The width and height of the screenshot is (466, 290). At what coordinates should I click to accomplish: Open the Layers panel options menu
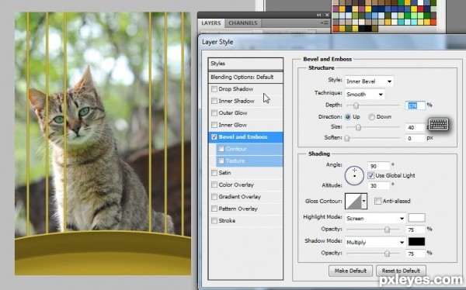click(325, 22)
